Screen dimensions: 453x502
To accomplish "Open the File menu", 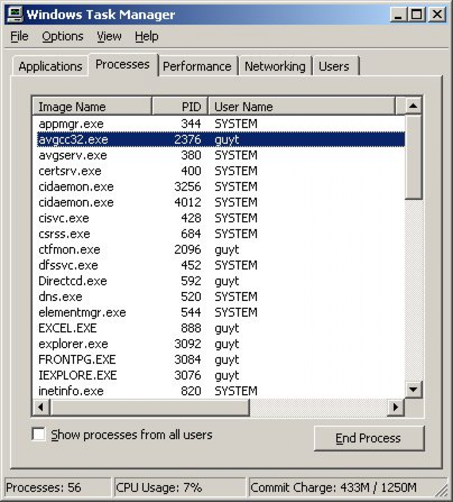I will click(19, 36).
